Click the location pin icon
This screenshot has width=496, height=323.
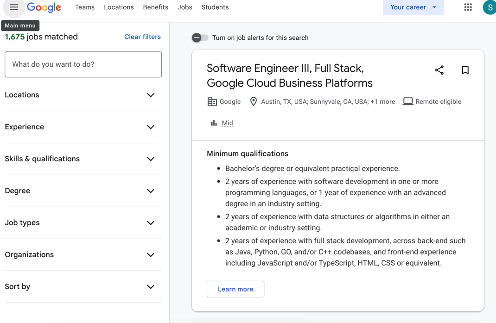point(254,101)
